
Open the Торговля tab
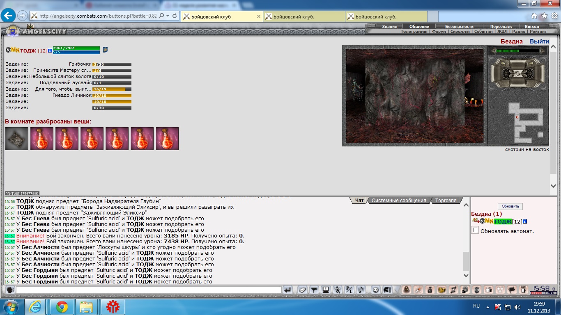pos(446,201)
